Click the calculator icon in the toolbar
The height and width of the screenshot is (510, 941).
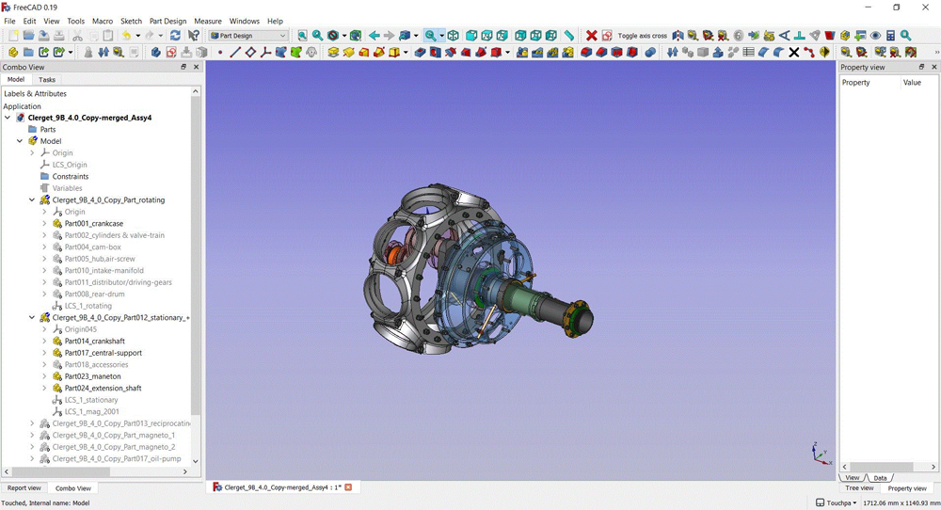click(890, 36)
